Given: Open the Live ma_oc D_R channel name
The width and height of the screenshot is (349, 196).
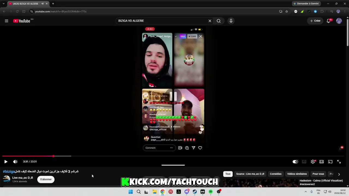Looking at the screenshot, I should tap(23, 178).
